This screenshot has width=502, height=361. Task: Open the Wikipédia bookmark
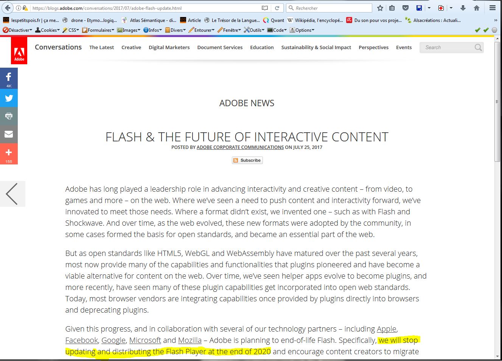[315, 20]
